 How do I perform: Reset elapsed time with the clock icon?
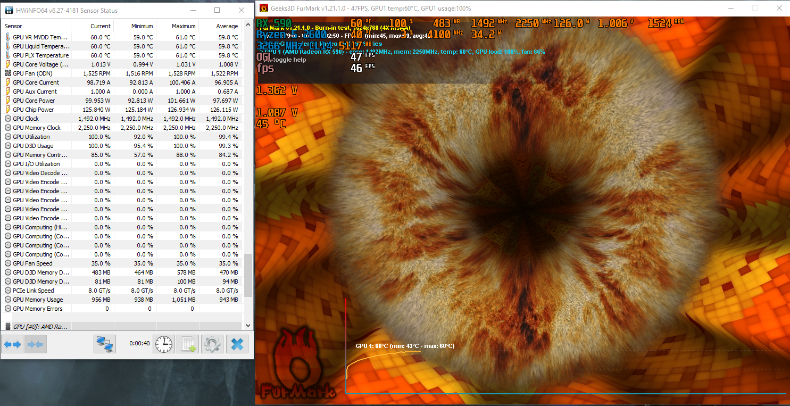point(164,344)
